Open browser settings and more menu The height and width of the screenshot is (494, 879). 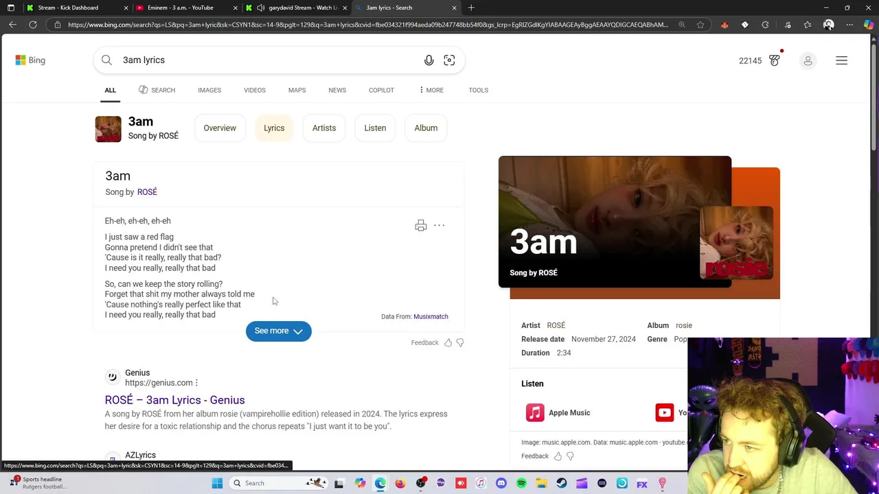[849, 25]
